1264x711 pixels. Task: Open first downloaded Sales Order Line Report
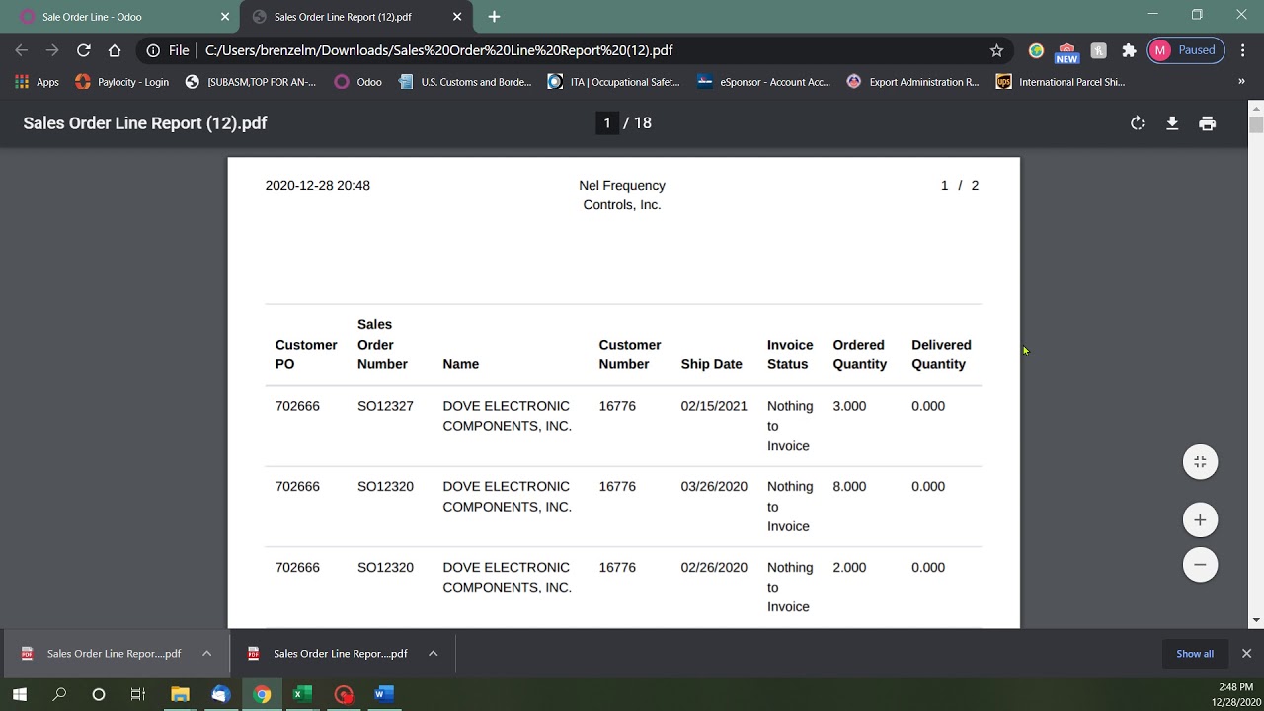(103, 653)
